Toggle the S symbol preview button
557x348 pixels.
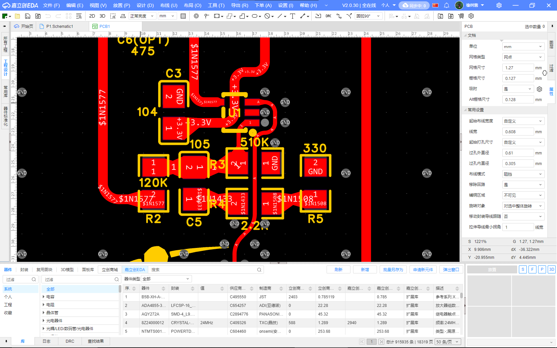pyautogui.click(x=523, y=269)
